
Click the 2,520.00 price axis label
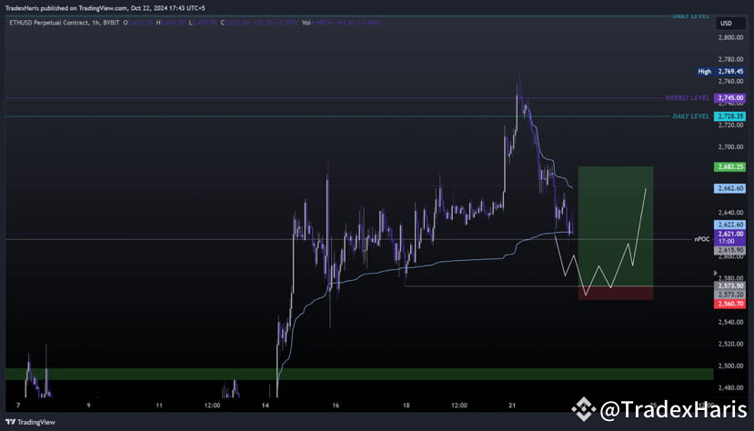point(730,344)
